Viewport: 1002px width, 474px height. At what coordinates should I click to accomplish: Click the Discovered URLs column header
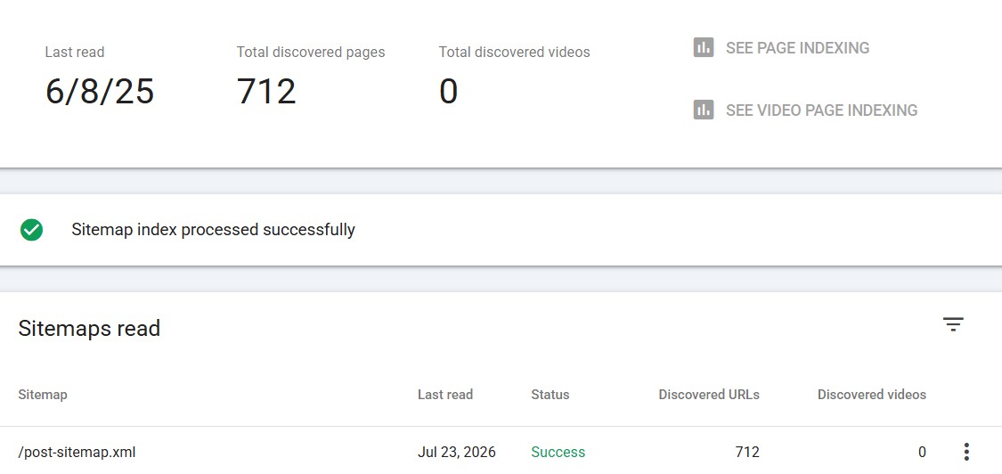pyautogui.click(x=709, y=395)
